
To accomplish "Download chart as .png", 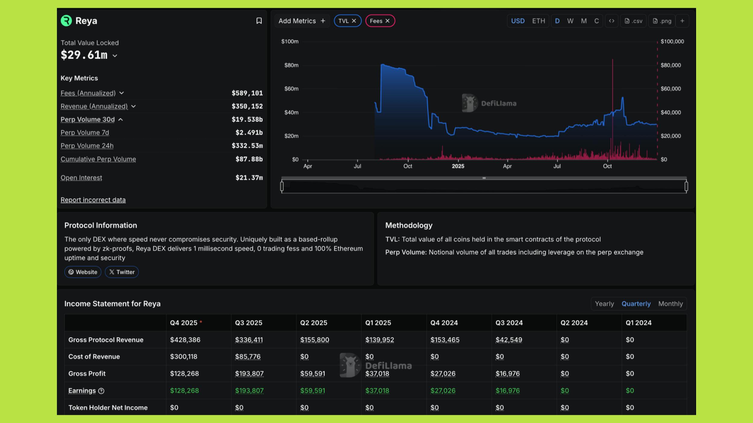I will 662,21.
